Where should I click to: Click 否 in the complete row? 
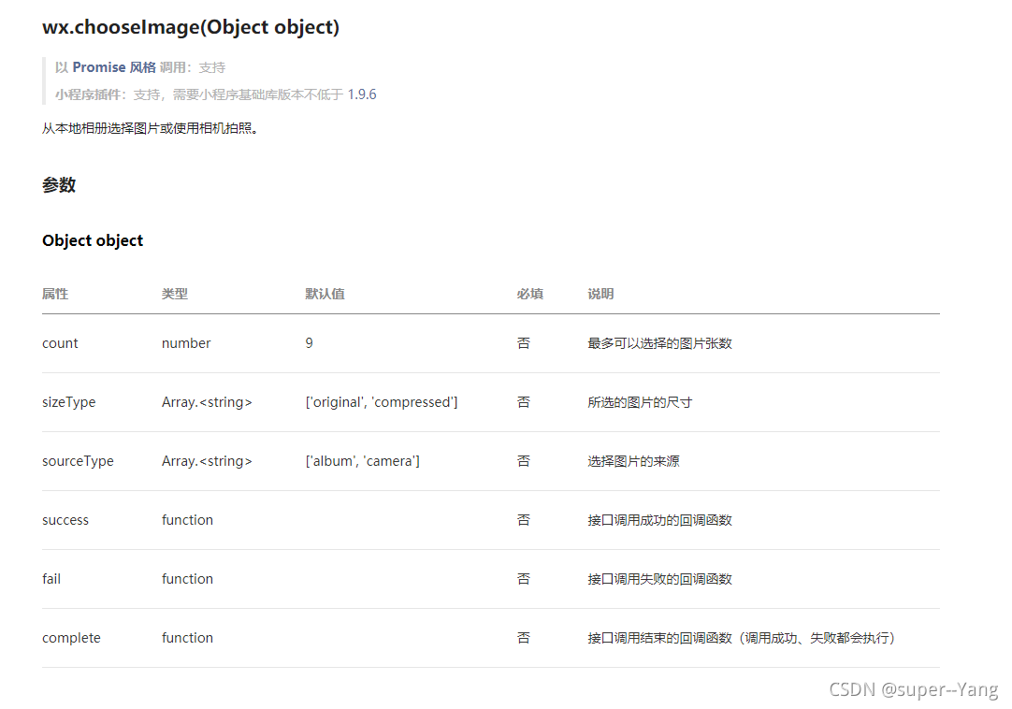[x=524, y=638]
